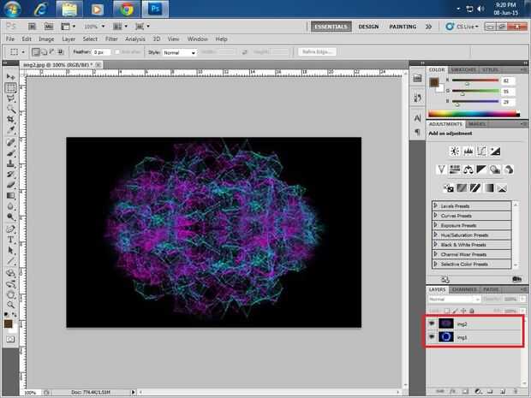Hide the img2 layer
531x398 pixels.
432,324
